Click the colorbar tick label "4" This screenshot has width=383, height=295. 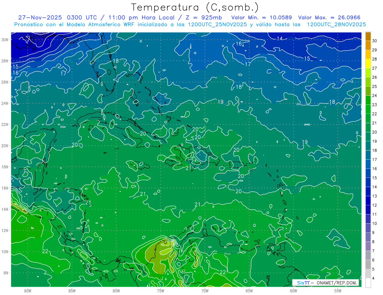[x=373, y=278]
